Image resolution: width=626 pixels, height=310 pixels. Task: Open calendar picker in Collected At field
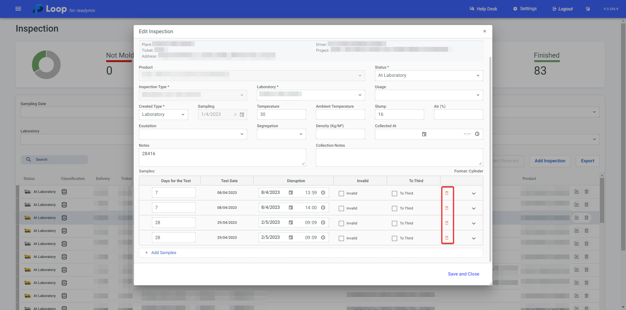[424, 134]
